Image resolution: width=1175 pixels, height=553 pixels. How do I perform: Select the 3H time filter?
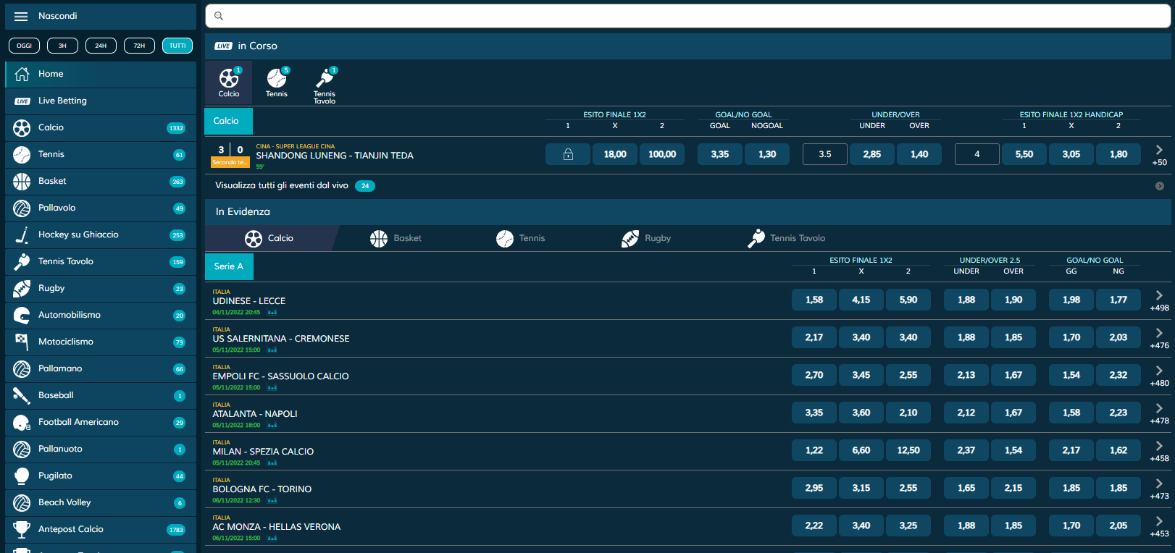62,46
